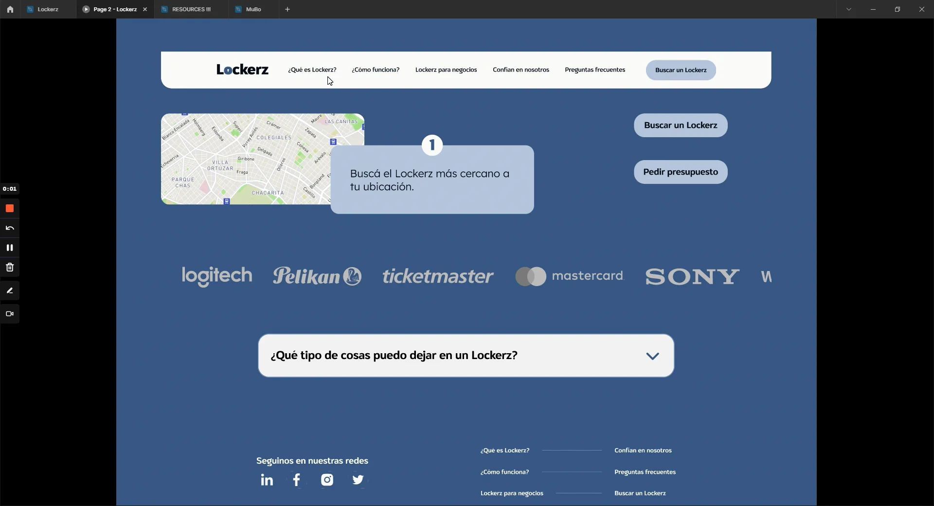Viewport: 934px width, 506px height.
Task: Click the Pelikan logo
Action: [317, 276]
